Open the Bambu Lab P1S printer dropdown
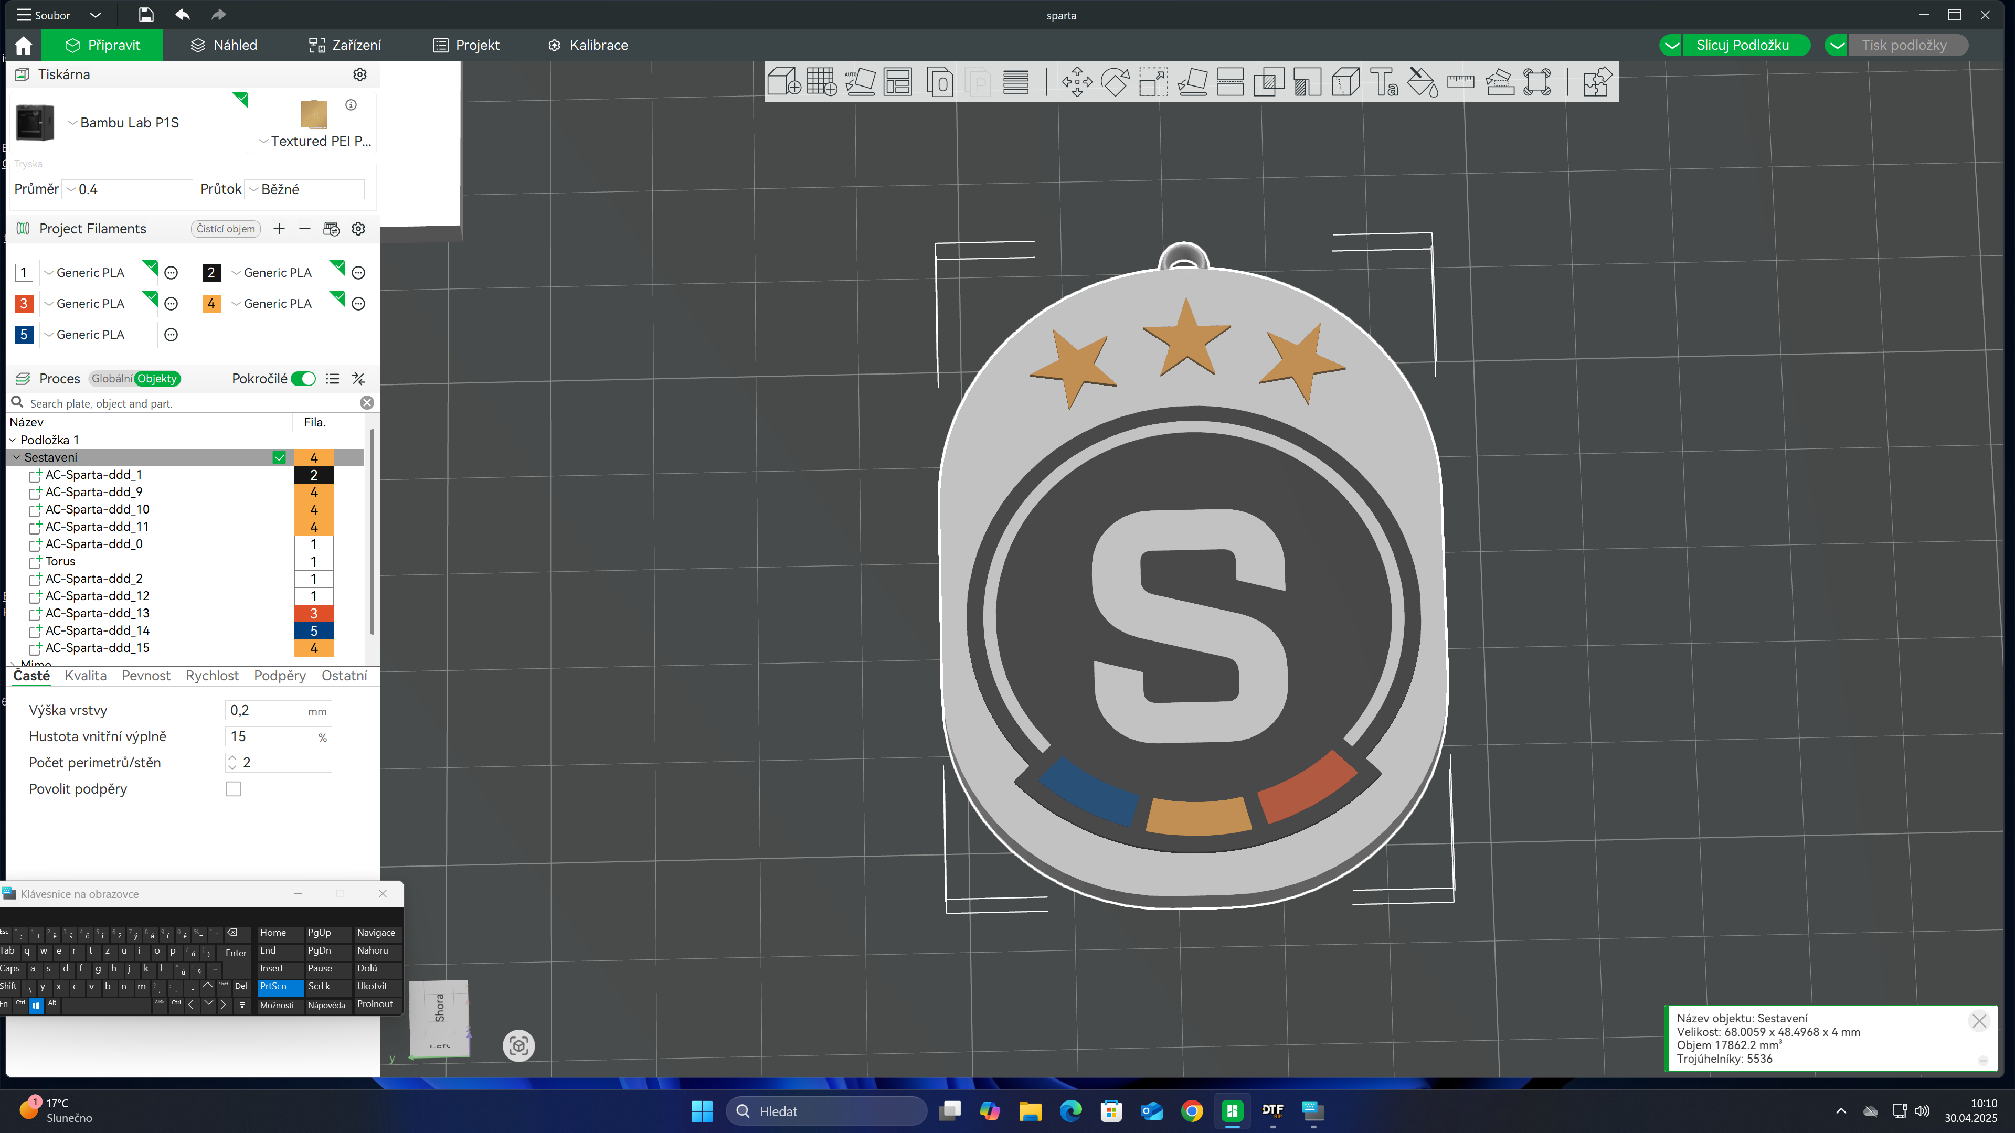 pyautogui.click(x=73, y=123)
